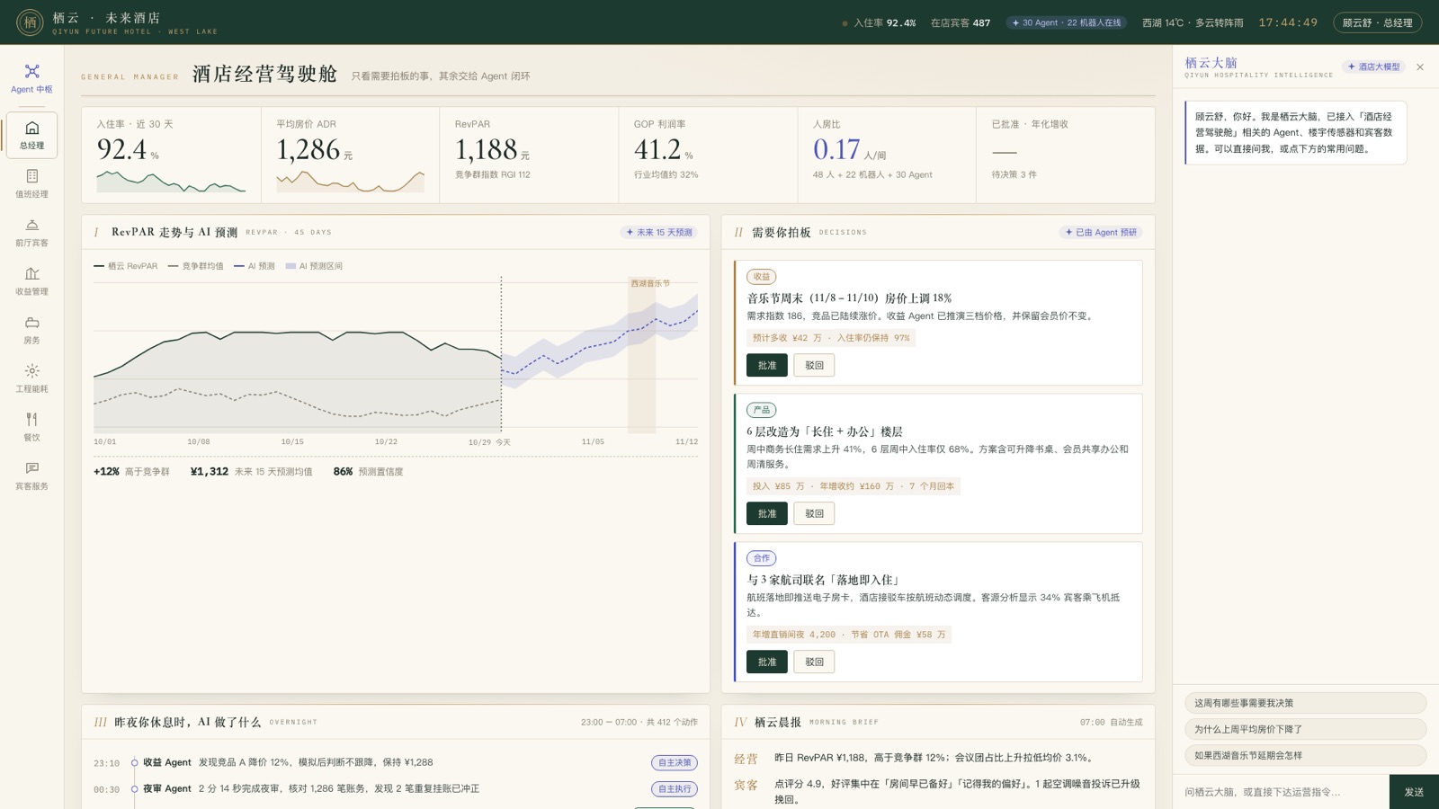Screen dimensions: 1439x809
Task: Toggle the AI 预测区间 legend series
Action: 314,266
